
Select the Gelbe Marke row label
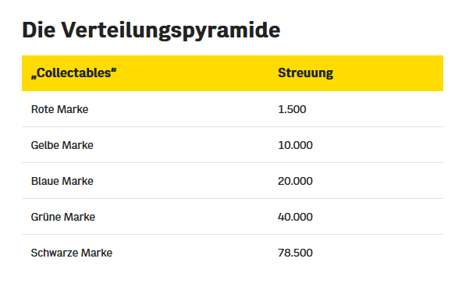click(62, 145)
